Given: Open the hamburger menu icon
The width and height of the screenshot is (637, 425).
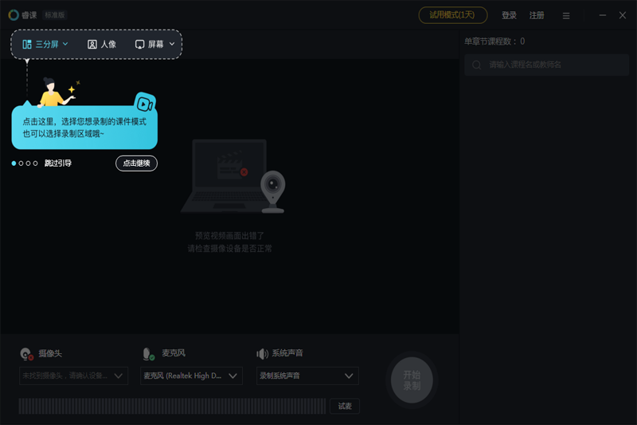Looking at the screenshot, I should coord(566,16).
